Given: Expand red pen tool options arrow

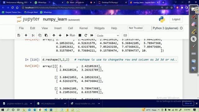Looking at the screenshot, I should click(x=196, y=19).
